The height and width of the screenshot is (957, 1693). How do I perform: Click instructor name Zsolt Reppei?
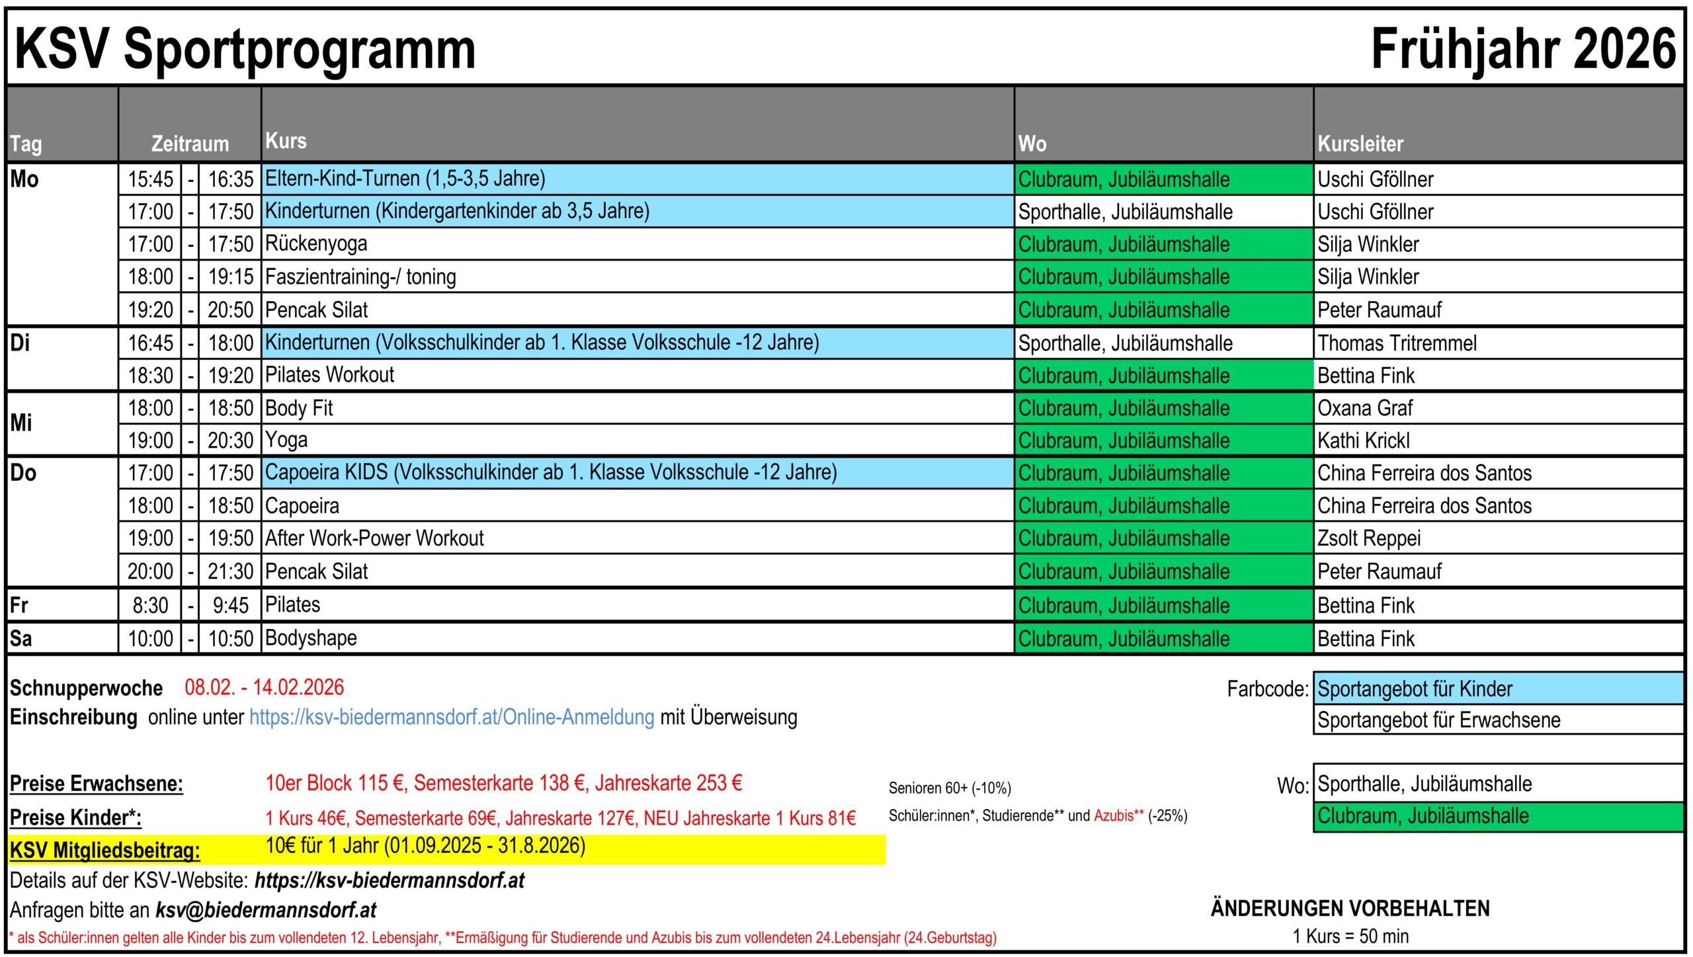pos(1369,538)
